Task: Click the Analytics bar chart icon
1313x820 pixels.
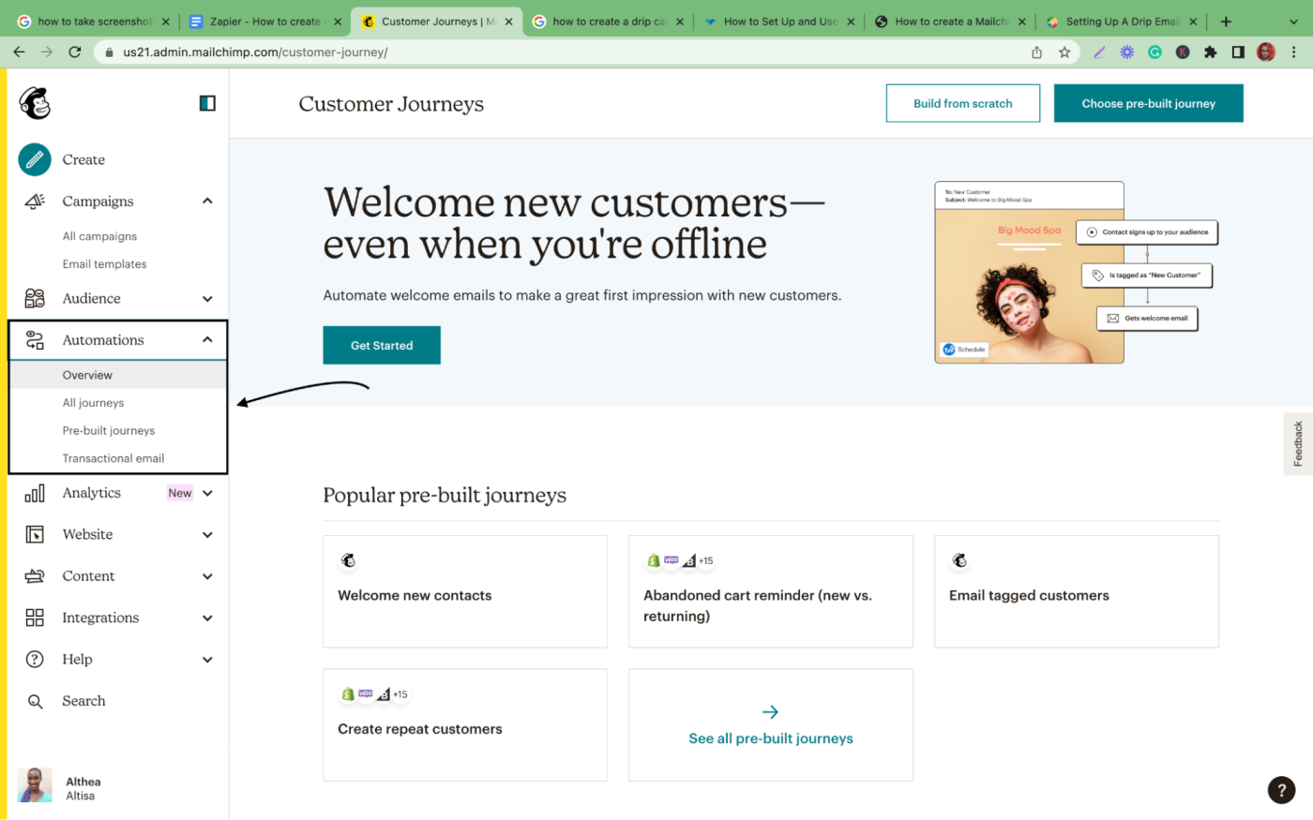Action: pos(35,493)
